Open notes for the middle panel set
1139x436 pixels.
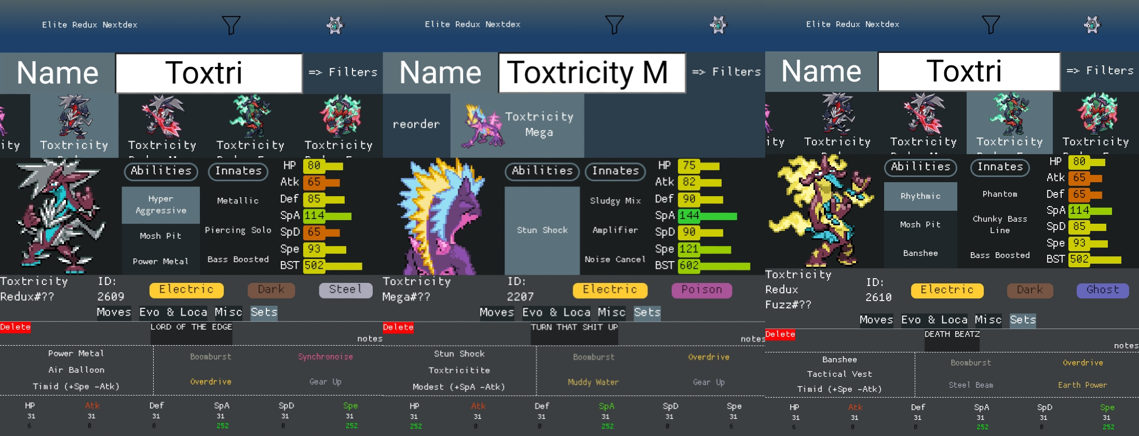[753, 339]
